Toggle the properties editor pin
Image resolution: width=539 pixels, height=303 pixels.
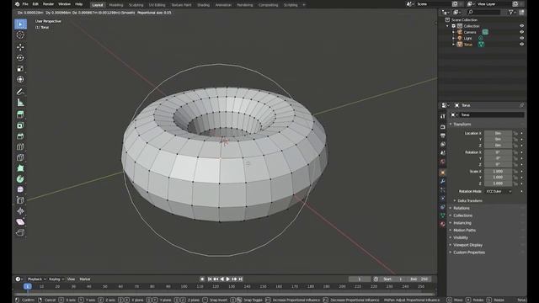click(x=521, y=105)
